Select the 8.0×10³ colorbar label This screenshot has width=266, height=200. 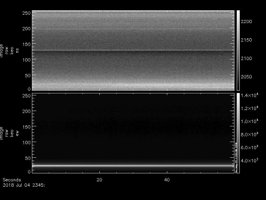(250, 134)
